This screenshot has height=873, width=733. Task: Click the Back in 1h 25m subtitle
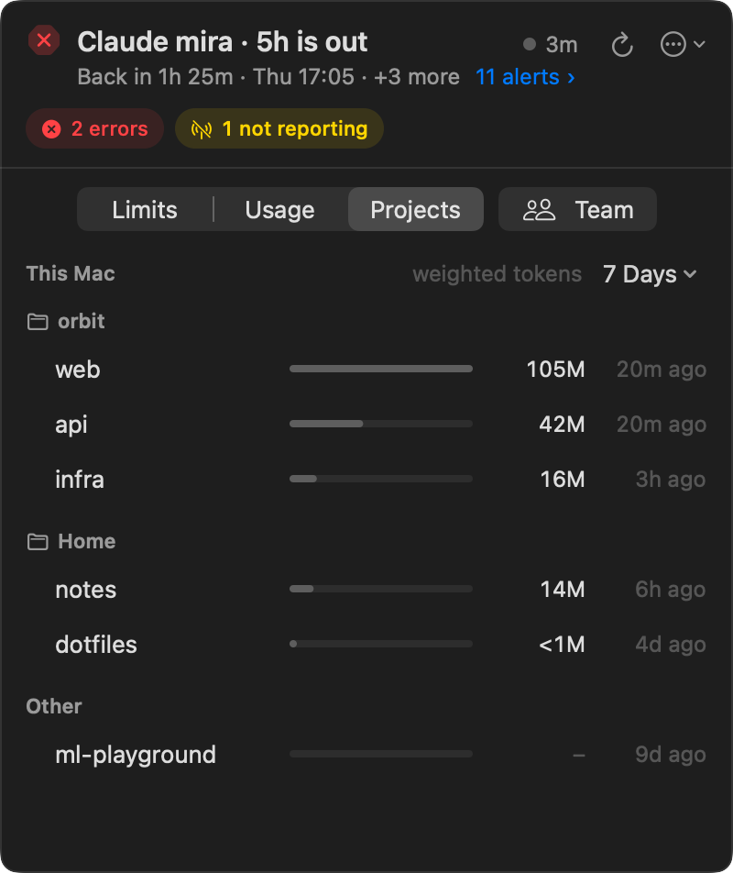268,77
